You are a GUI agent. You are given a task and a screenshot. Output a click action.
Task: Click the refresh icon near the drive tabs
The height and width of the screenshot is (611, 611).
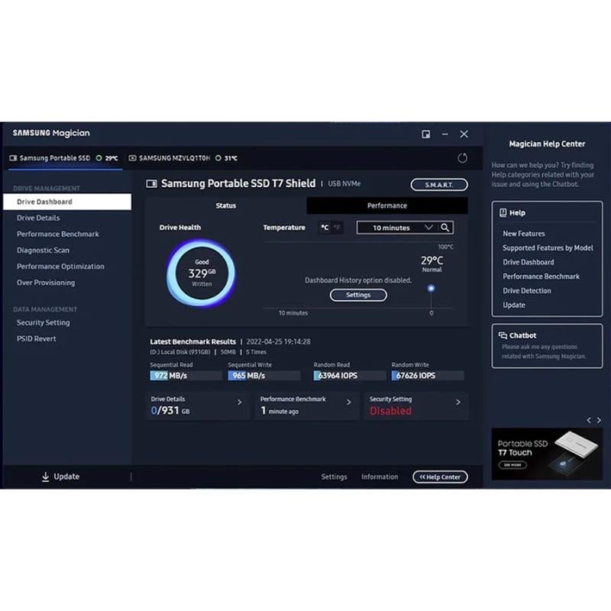point(462,158)
